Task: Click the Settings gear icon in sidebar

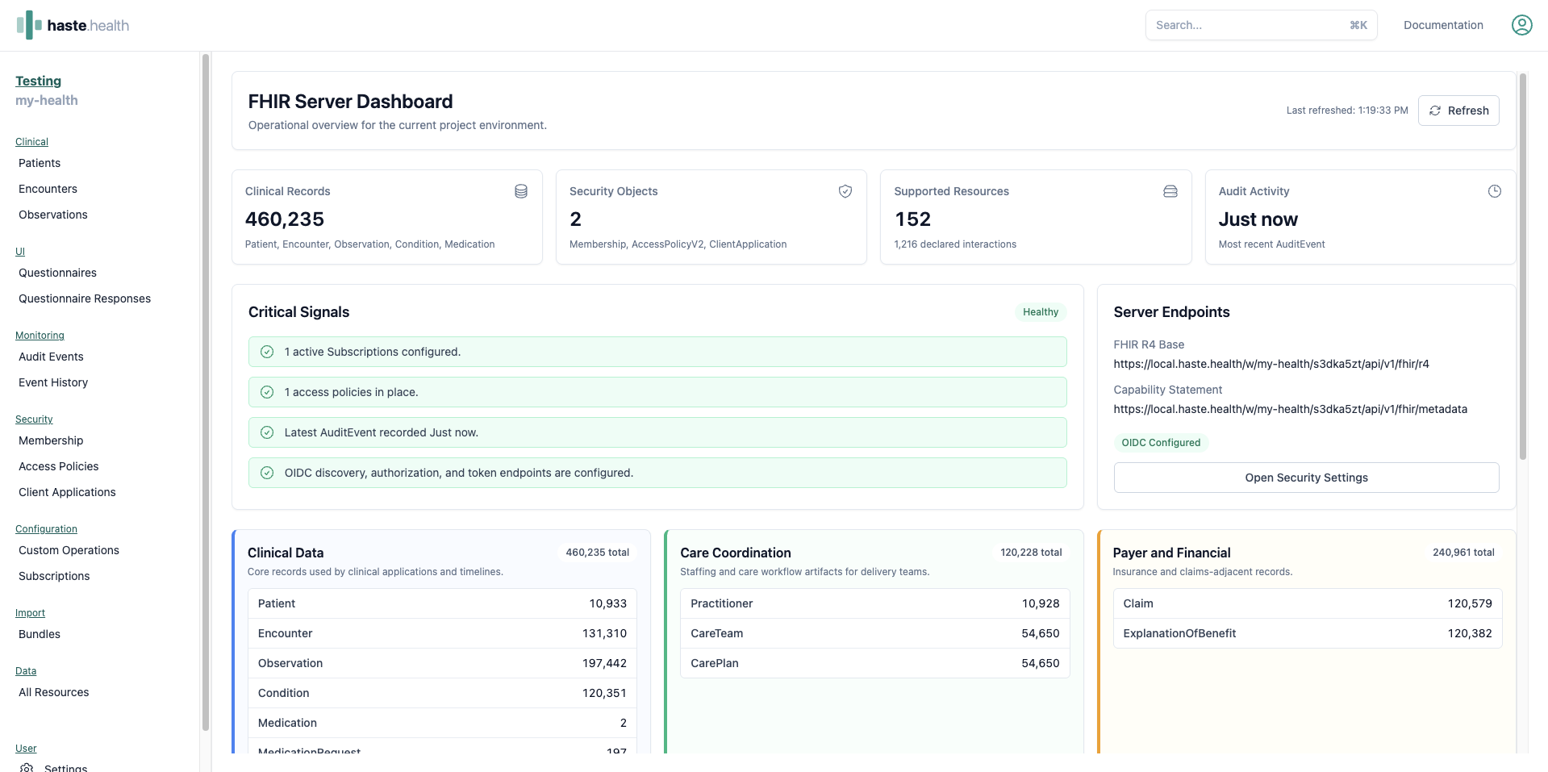Action: click(27, 767)
